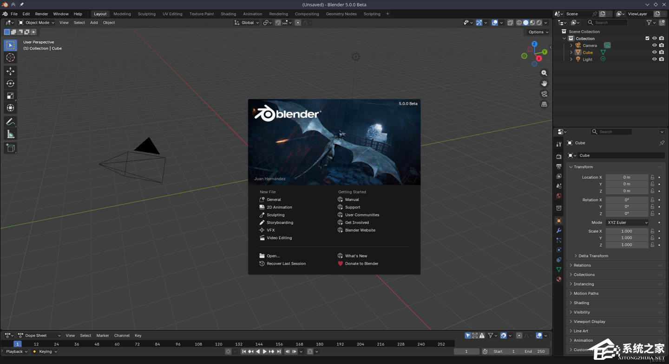
Task: Set the Scale X value field
Action: 627,231
